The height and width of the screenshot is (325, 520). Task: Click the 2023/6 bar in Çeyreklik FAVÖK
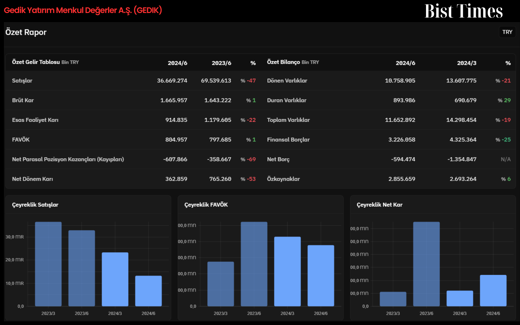tap(254, 264)
